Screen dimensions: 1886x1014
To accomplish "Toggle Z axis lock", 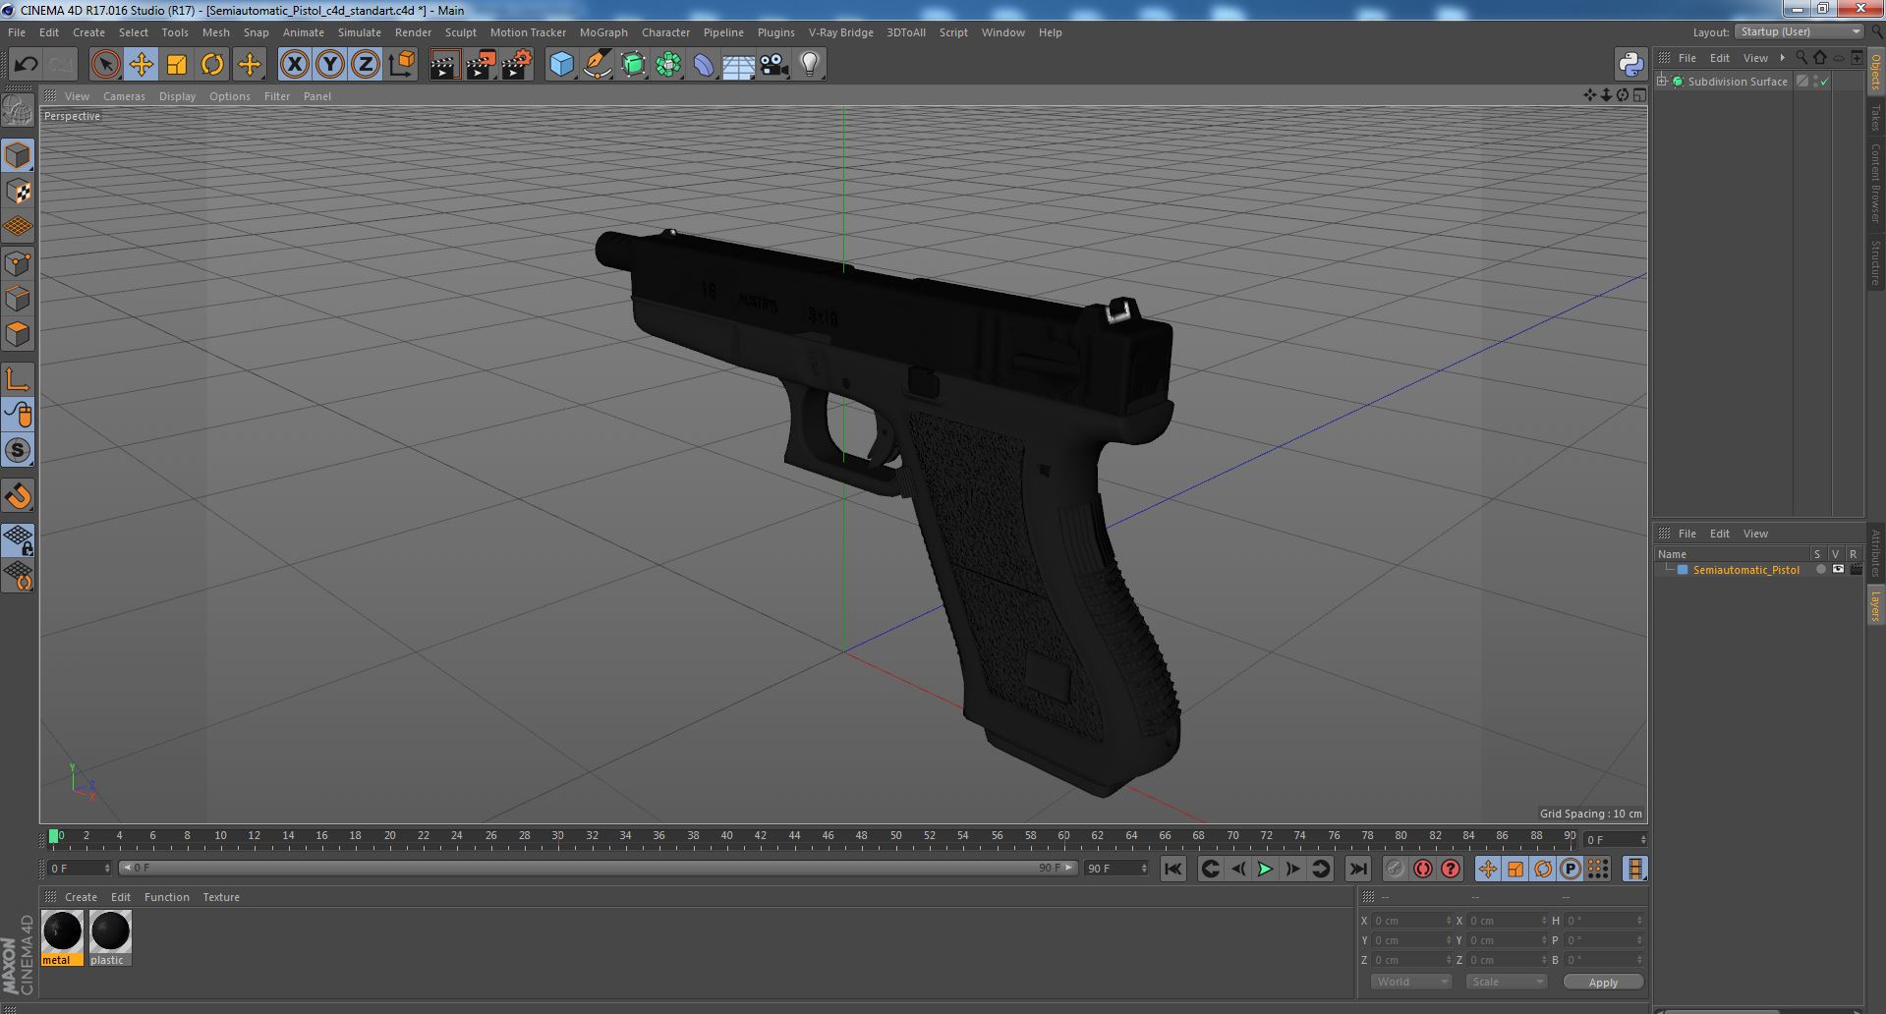I will pyautogui.click(x=366, y=65).
